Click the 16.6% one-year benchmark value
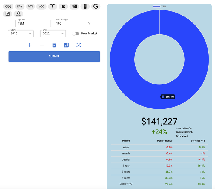215x189 pixels. 201,166
